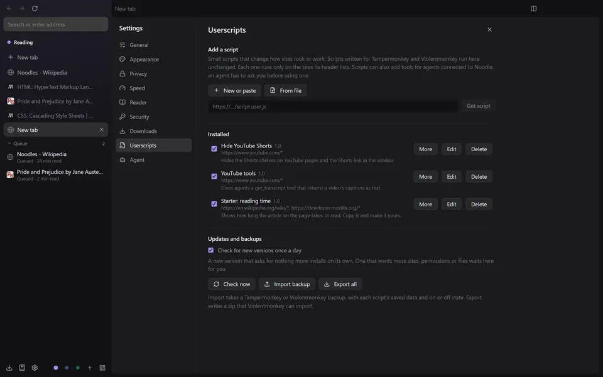Click the Search or enter address field
Image resolution: width=603 pixels, height=377 pixels.
pyautogui.click(x=56, y=24)
